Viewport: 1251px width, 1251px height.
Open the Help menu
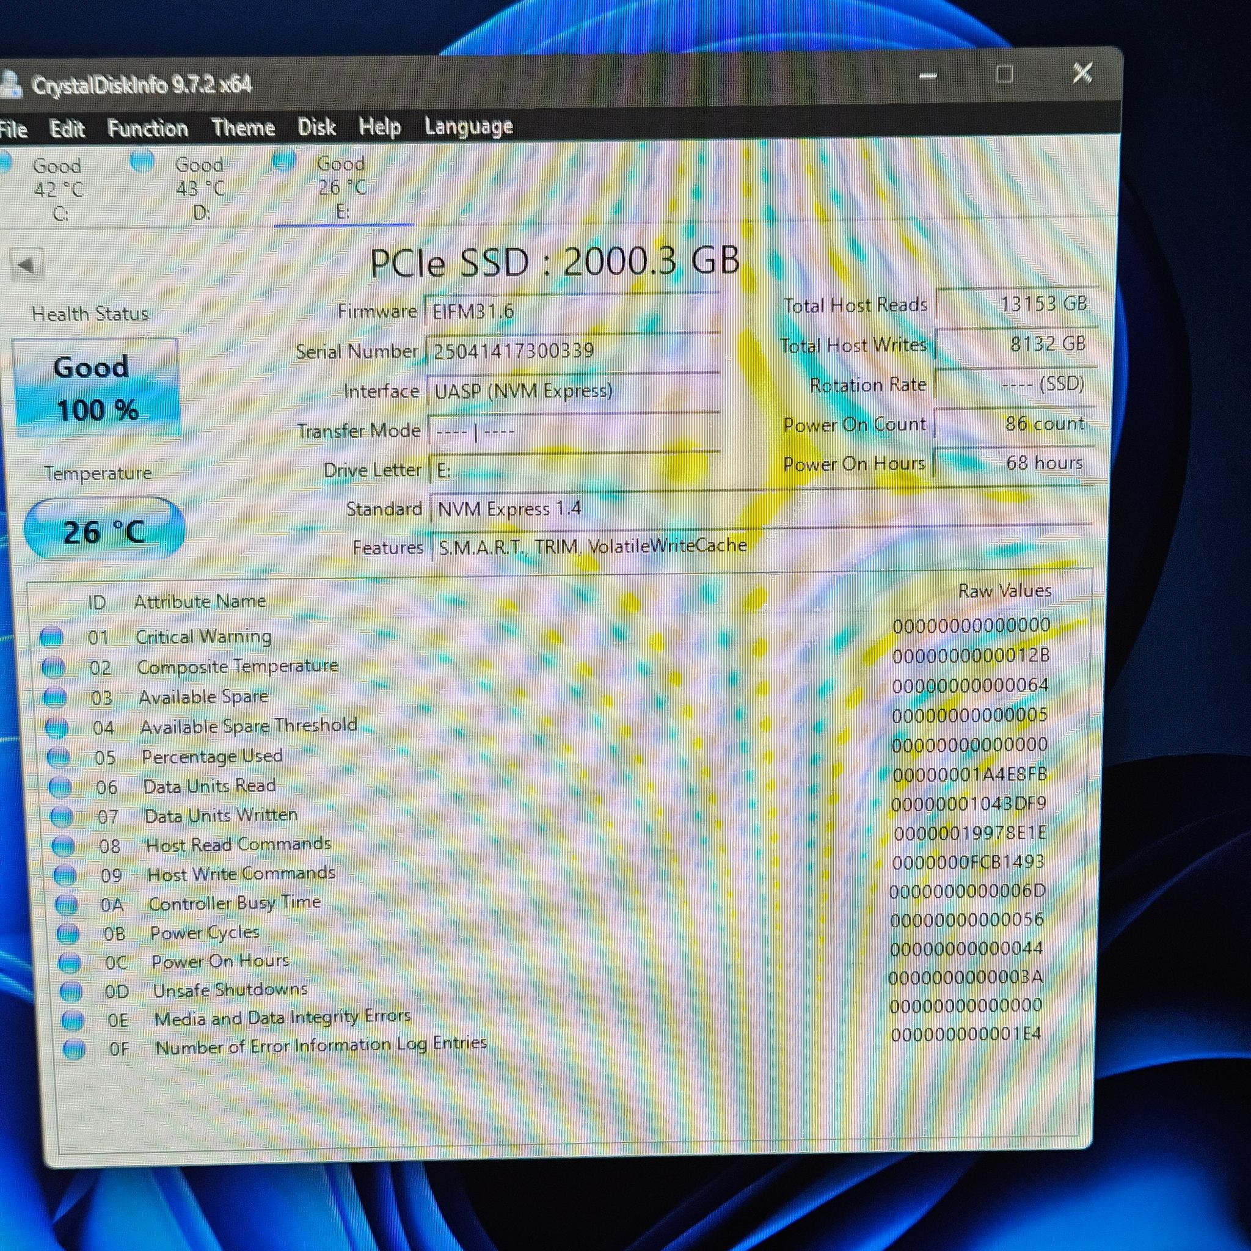pyautogui.click(x=379, y=127)
